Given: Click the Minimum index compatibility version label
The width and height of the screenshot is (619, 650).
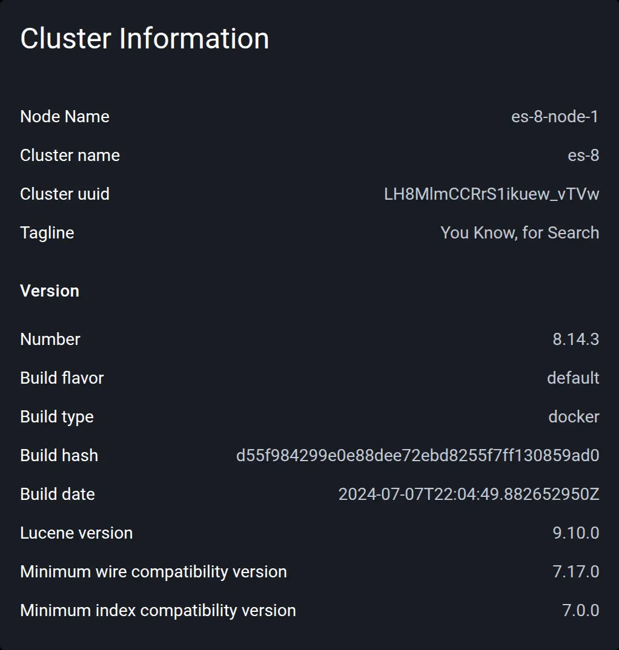Looking at the screenshot, I should pyautogui.click(x=158, y=611).
